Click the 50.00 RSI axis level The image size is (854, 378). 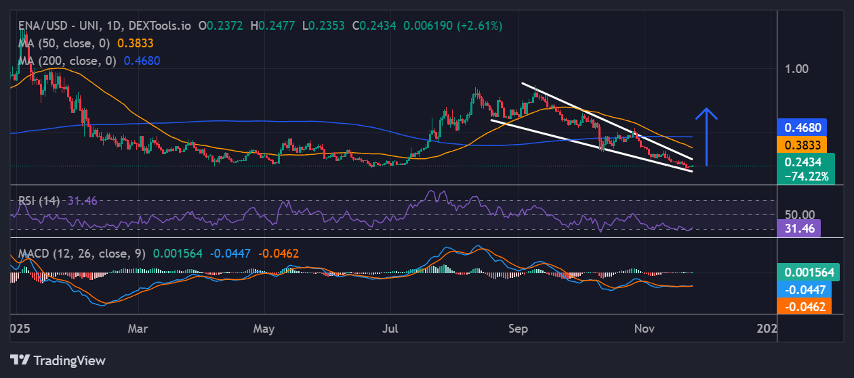tap(798, 214)
